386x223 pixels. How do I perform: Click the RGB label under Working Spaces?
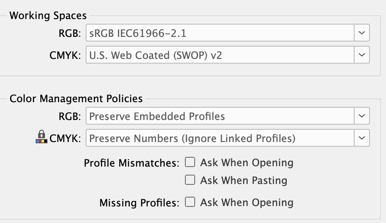click(70, 33)
